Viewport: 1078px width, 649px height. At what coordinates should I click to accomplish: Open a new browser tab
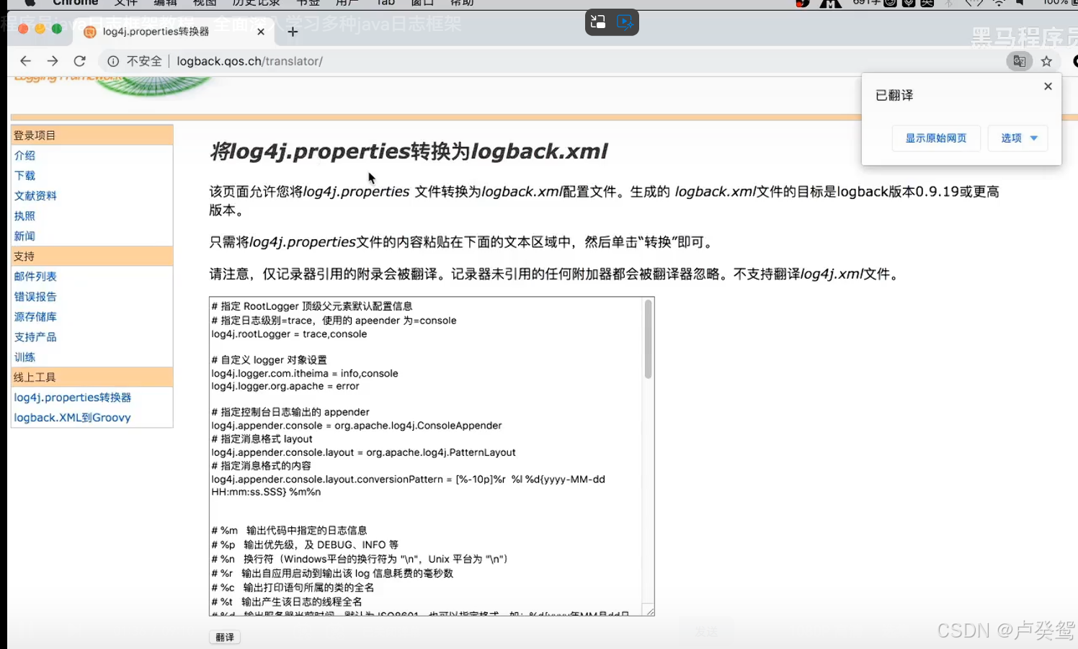tap(293, 32)
